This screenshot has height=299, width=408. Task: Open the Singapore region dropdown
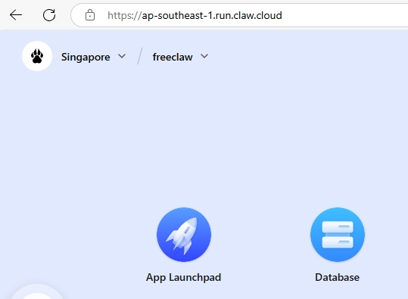click(93, 57)
